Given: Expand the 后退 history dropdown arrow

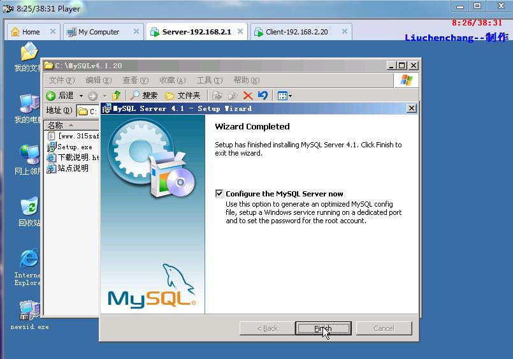Looking at the screenshot, I should pyautogui.click(x=81, y=96).
